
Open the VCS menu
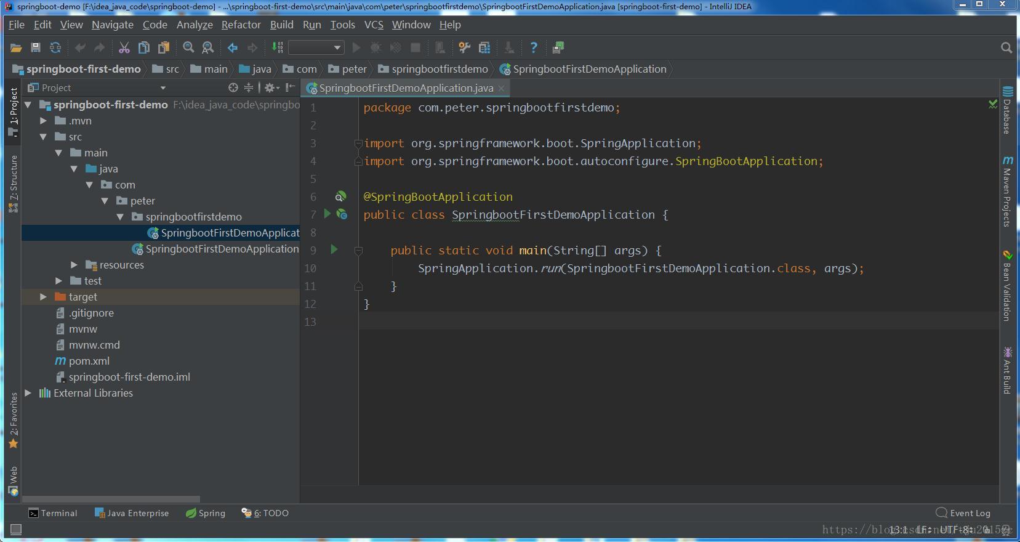tap(374, 25)
